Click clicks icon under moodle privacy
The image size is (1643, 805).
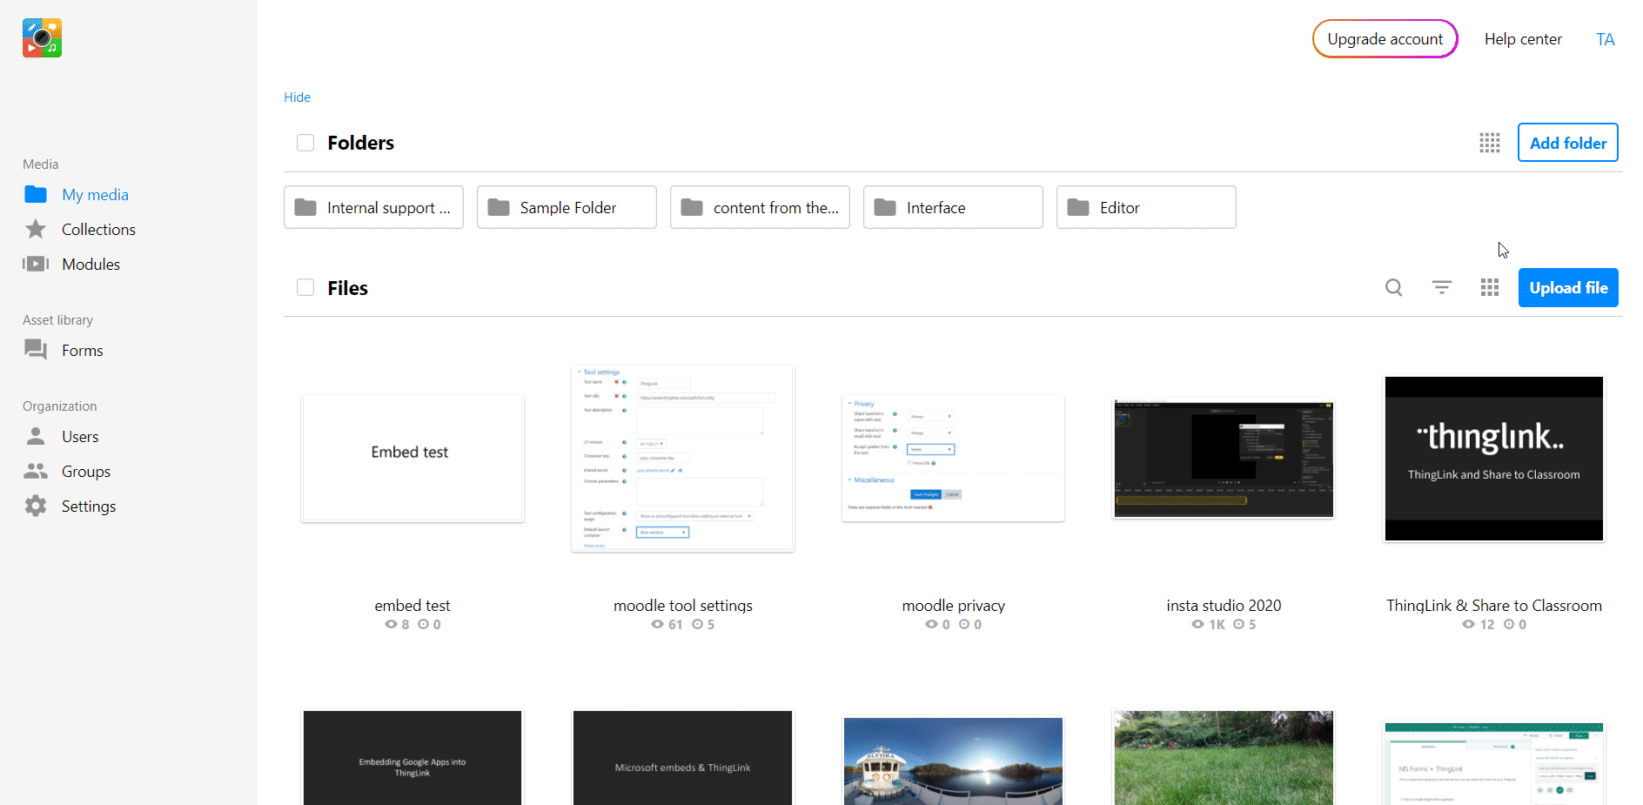coord(964,625)
